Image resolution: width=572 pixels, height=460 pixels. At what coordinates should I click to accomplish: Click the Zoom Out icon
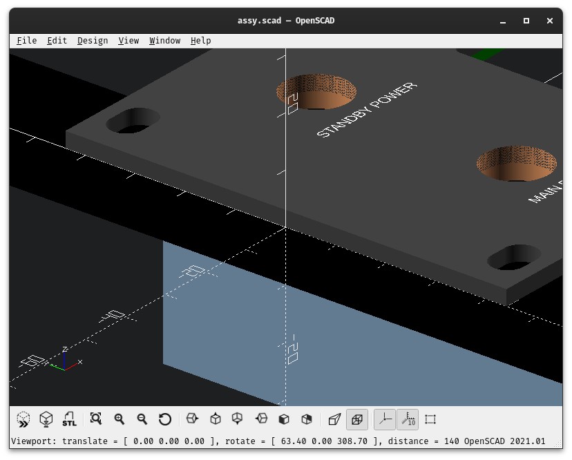[142, 419]
